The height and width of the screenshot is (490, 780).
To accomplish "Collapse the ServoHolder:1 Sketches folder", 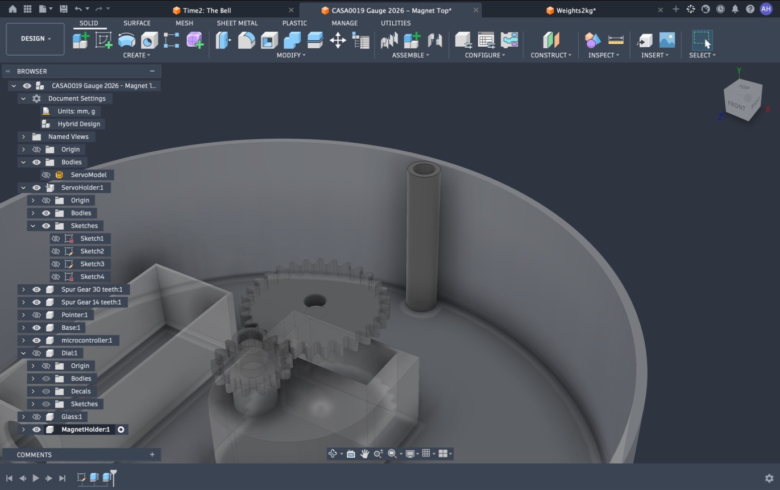I will [x=33, y=226].
